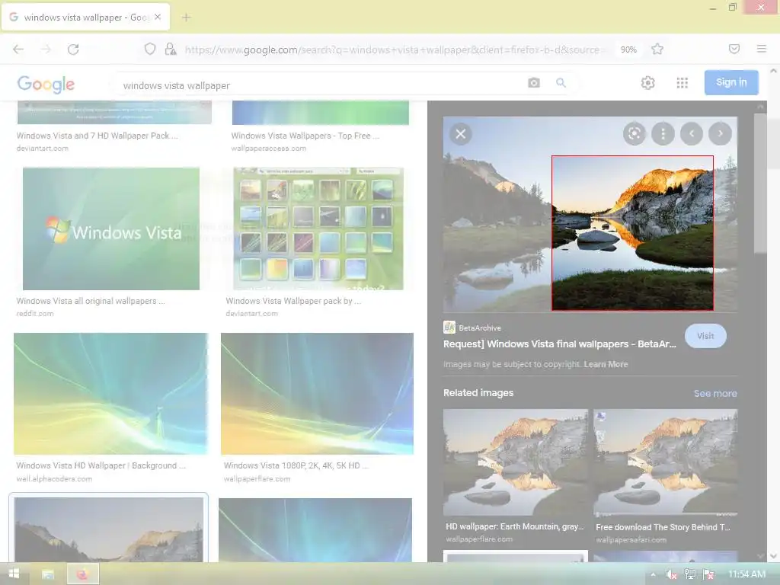The height and width of the screenshot is (585, 780).
Task: Show hidden tray icons arrow
Action: (x=653, y=574)
